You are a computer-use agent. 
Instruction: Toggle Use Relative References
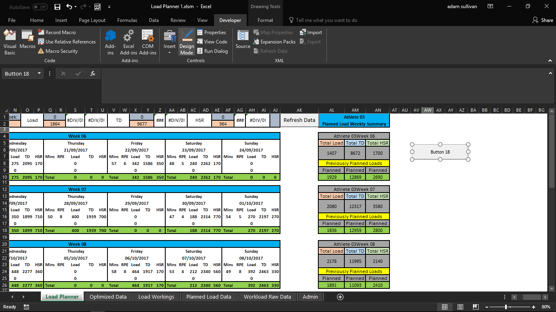[x=67, y=42]
